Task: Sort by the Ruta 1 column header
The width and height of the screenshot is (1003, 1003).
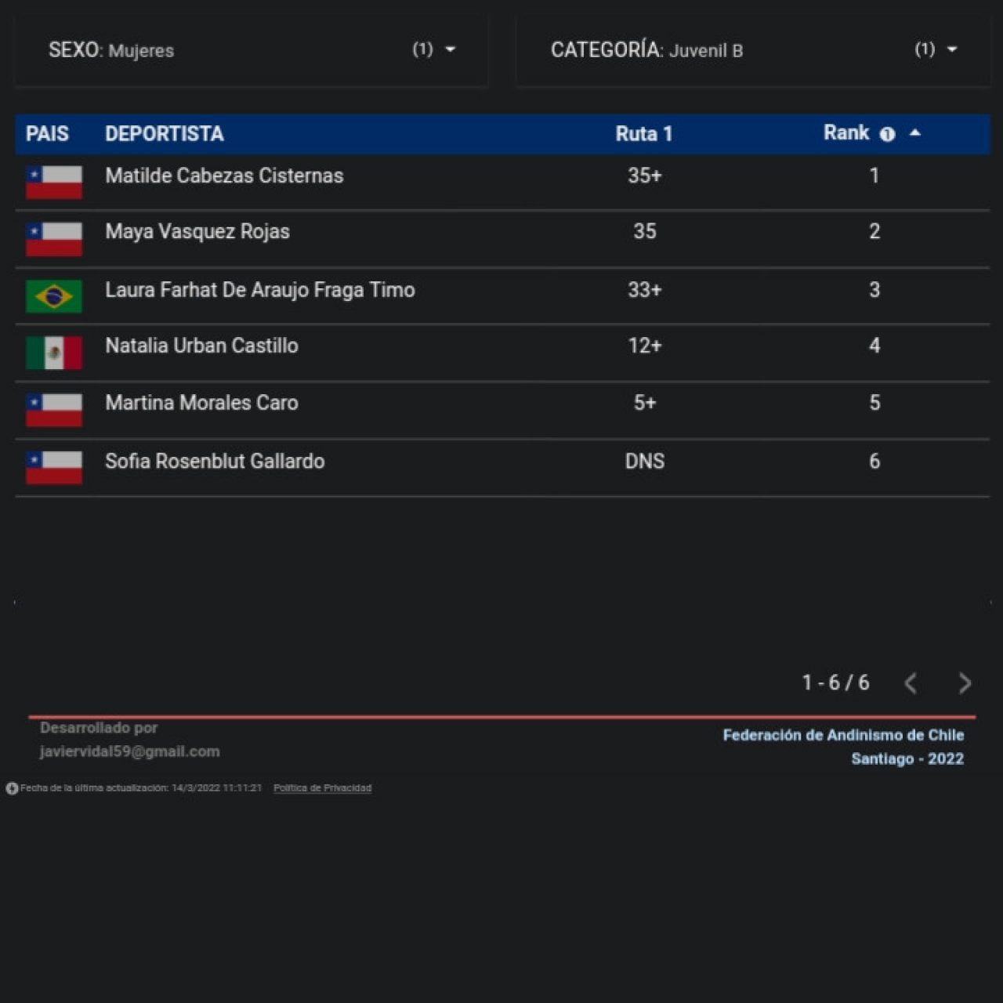Action: (643, 134)
